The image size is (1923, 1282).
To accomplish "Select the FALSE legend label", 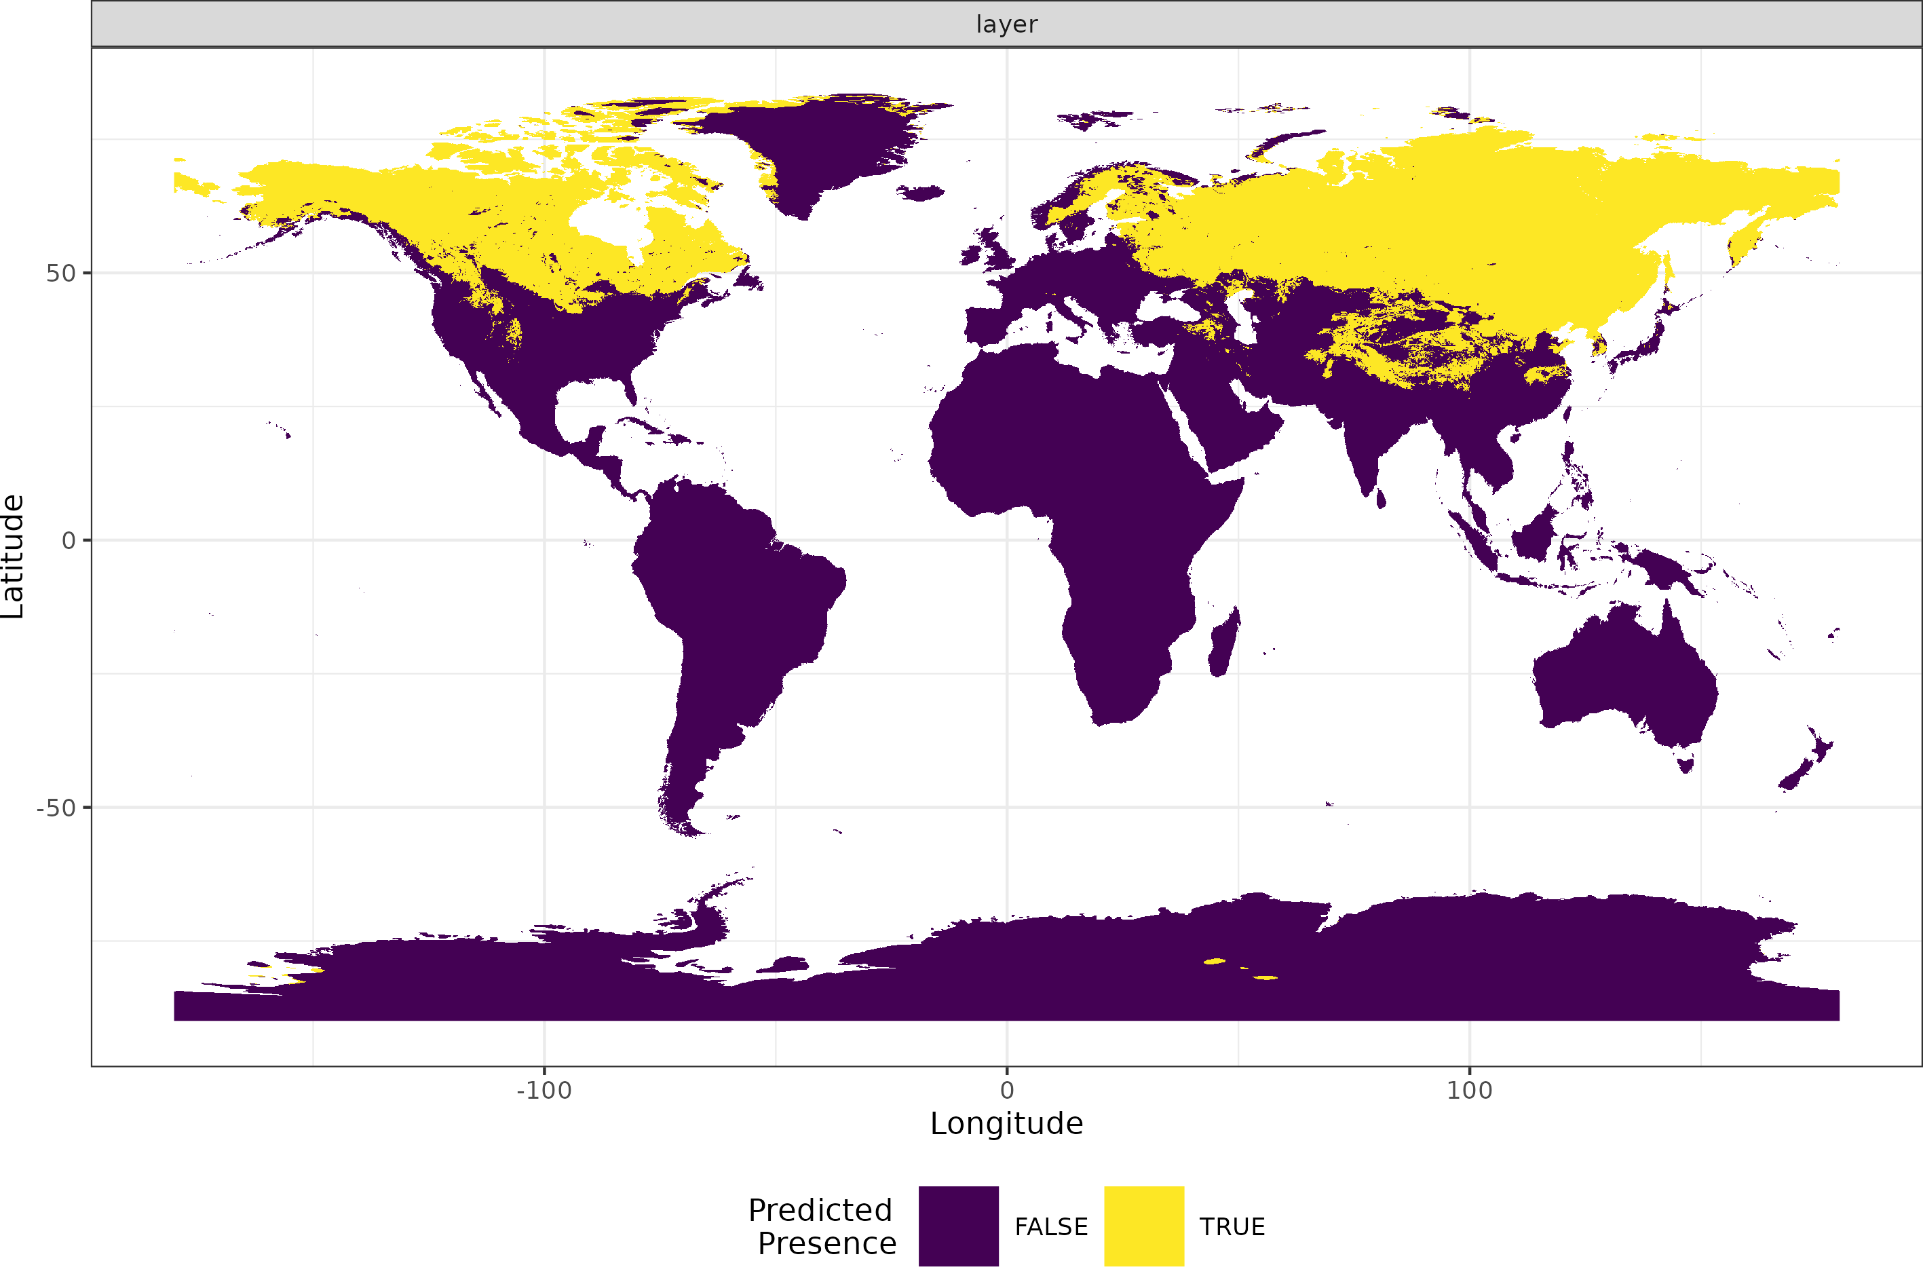I will coord(1050,1226).
